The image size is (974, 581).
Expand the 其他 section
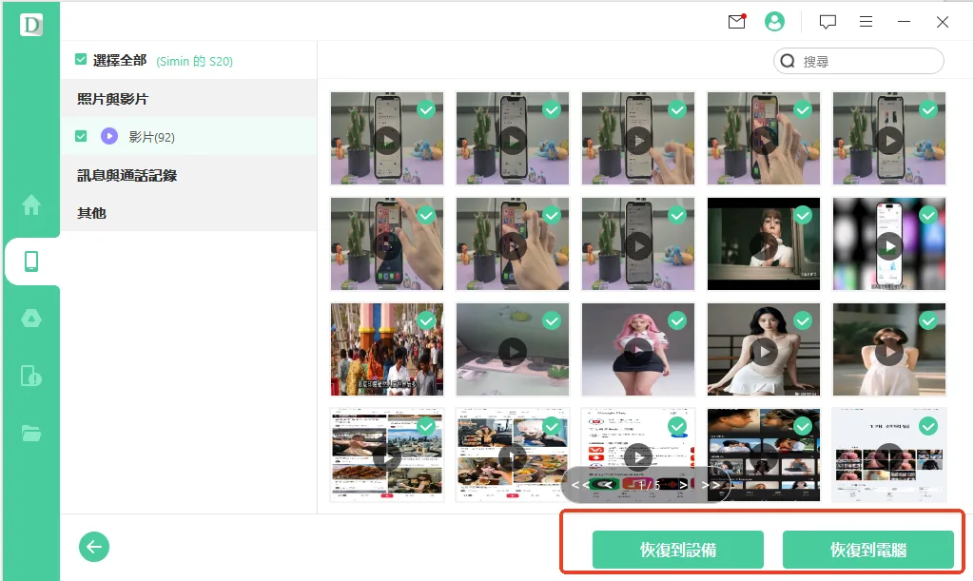pyautogui.click(x=189, y=213)
